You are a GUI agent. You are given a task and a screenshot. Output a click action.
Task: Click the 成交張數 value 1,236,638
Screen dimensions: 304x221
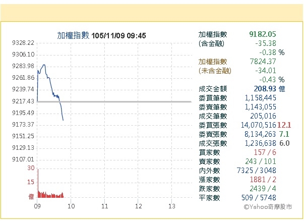tap(260, 143)
